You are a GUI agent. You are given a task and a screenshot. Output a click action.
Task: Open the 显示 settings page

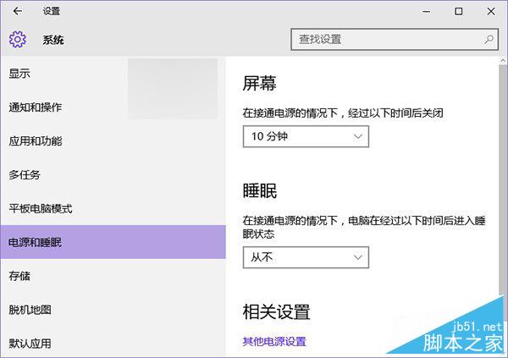click(20, 74)
